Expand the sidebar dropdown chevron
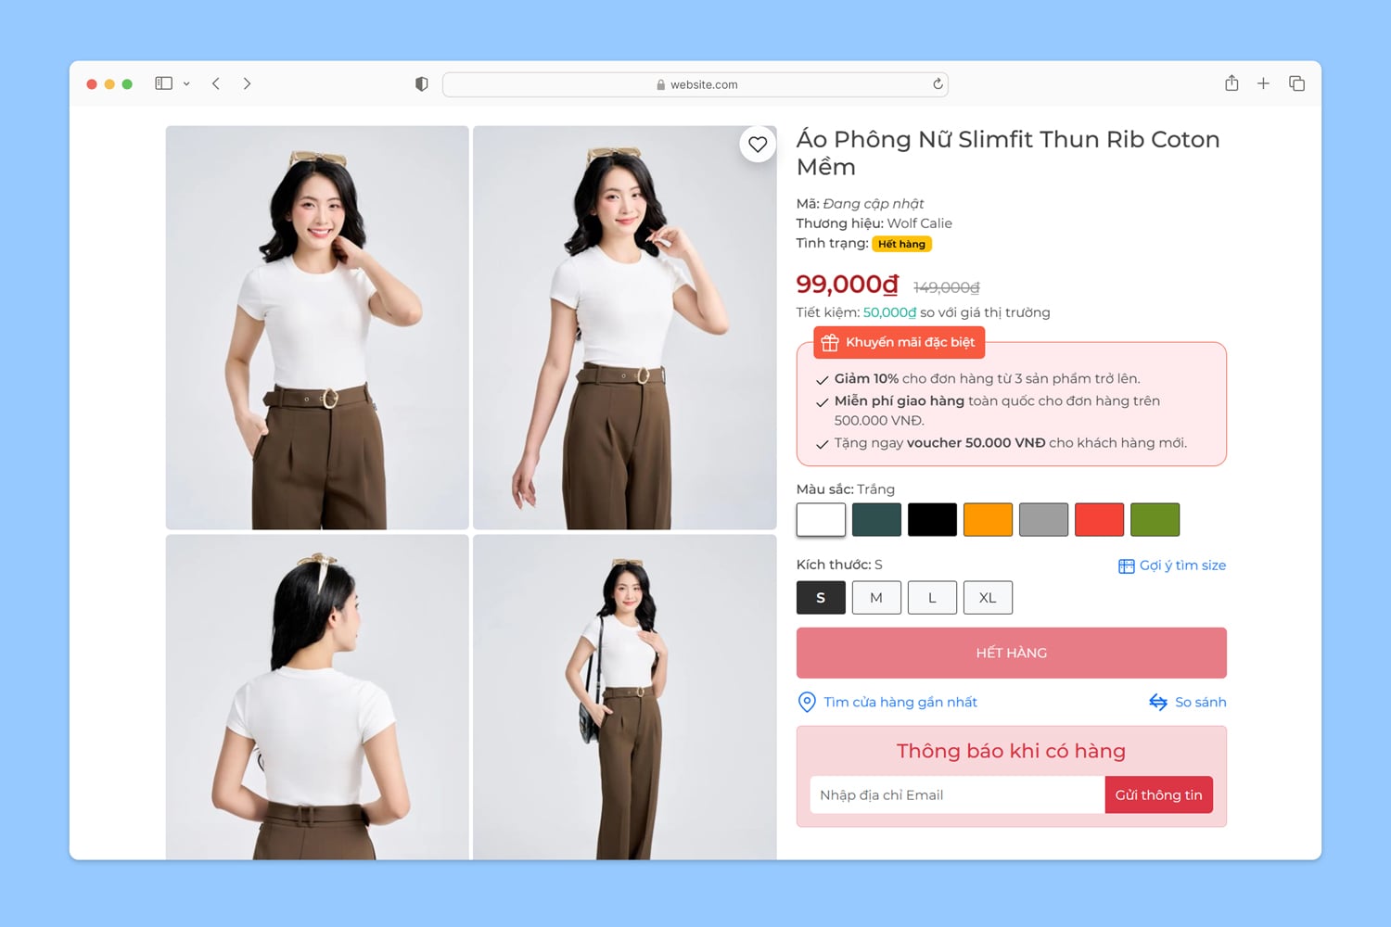 [x=186, y=83]
